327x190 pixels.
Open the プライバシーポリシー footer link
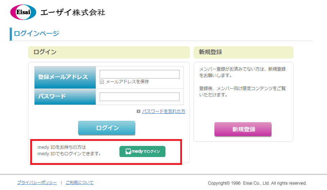[37, 182]
